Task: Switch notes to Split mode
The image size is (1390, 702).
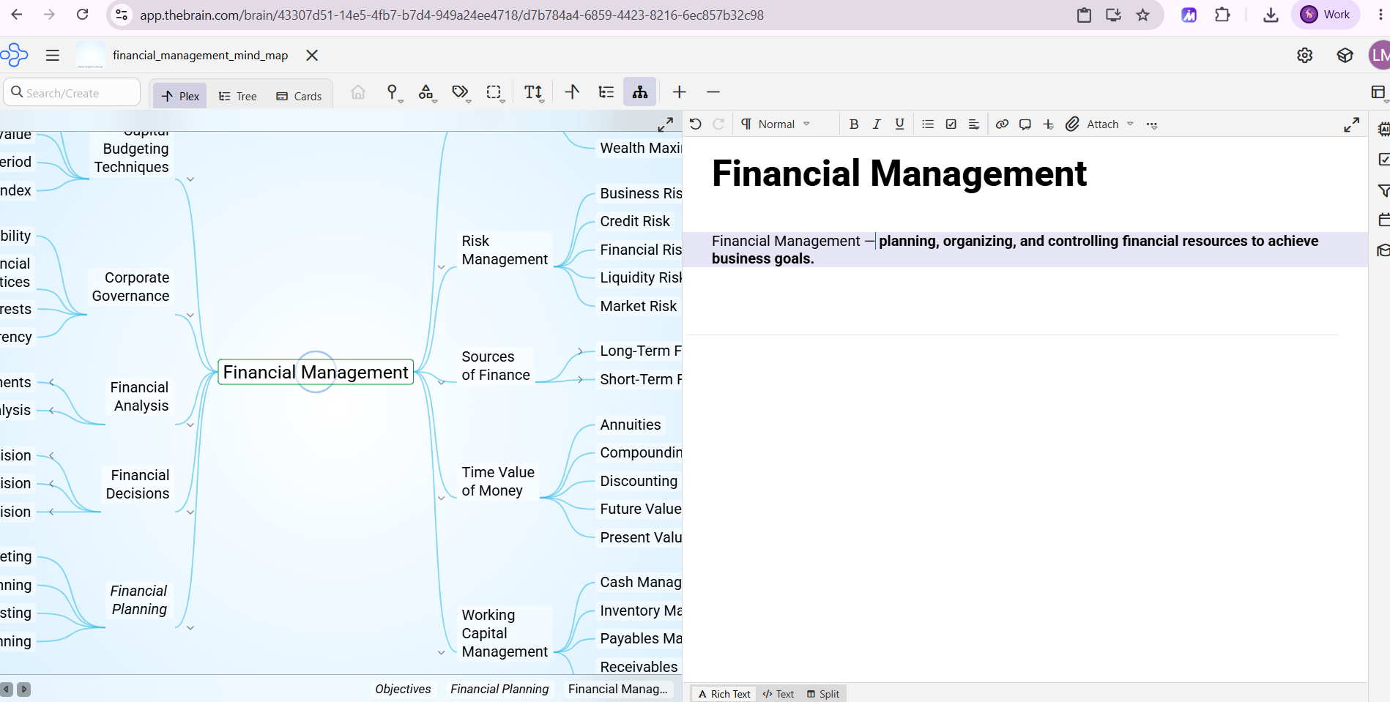Action: [x=823, y=694]
